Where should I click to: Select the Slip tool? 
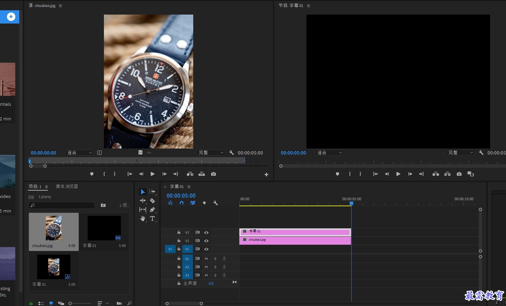(143, 210)
